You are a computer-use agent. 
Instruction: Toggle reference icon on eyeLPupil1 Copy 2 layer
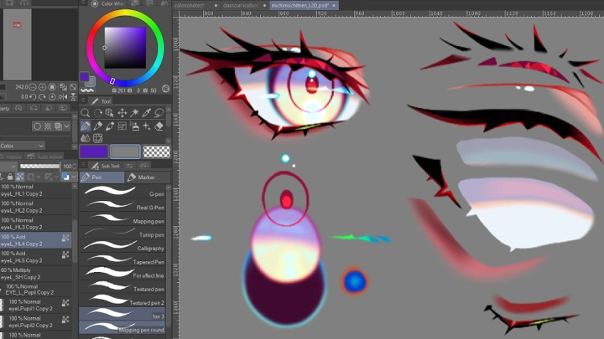(x=65, y=303)
